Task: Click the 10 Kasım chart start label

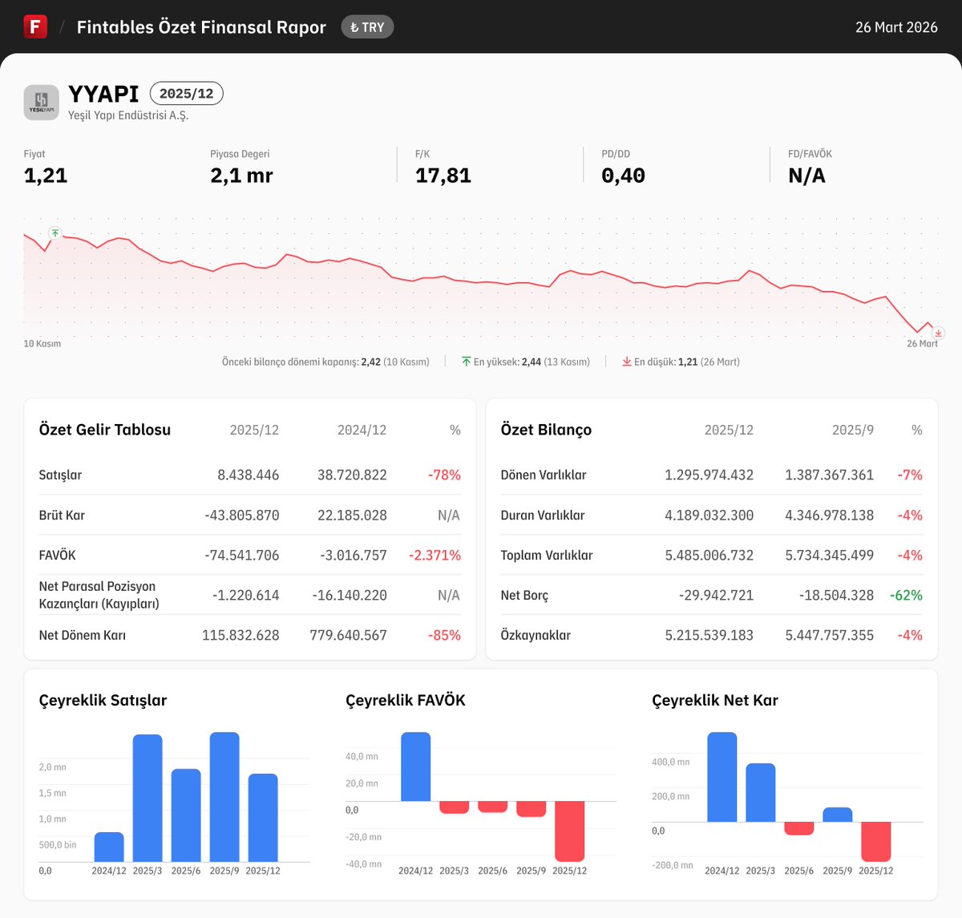Action: [42, 343]
